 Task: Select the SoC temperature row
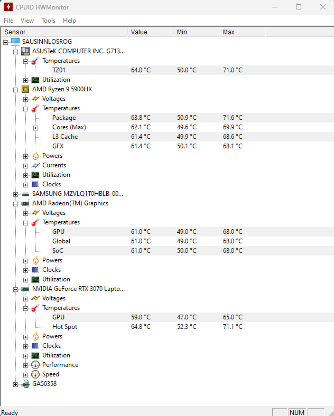pyautogui.click(x=192, y=251)
